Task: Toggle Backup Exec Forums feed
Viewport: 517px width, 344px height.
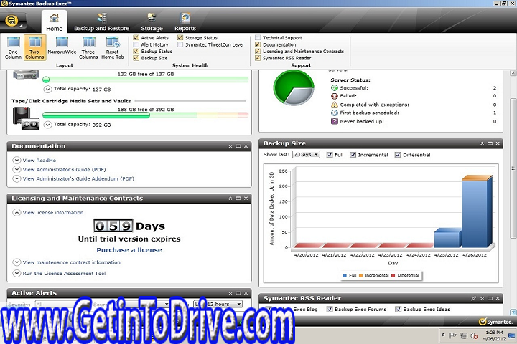Action: pos(330,309)
